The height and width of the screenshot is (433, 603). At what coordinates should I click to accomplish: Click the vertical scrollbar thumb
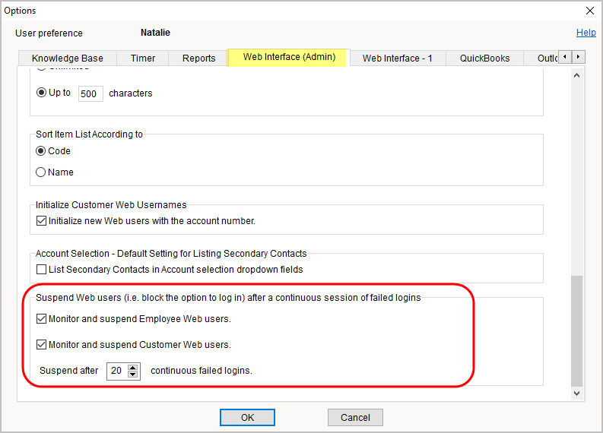(576, 330)
